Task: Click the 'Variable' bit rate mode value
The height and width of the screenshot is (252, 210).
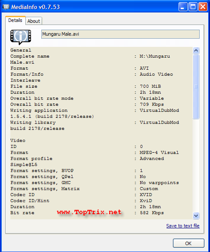Action: pyautogui.click(x=152, y=98)
